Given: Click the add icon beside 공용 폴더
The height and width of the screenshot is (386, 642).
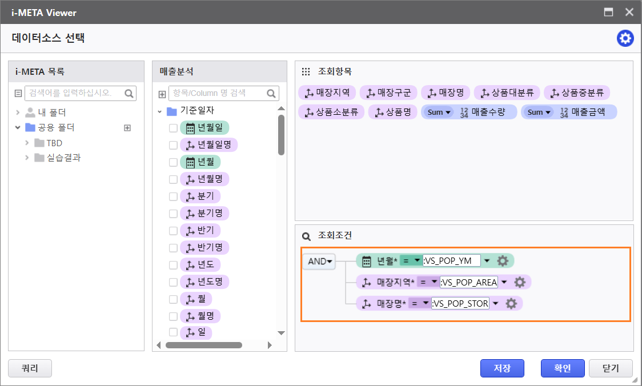Looking at the screenshot, I should (x=127, y=128).
